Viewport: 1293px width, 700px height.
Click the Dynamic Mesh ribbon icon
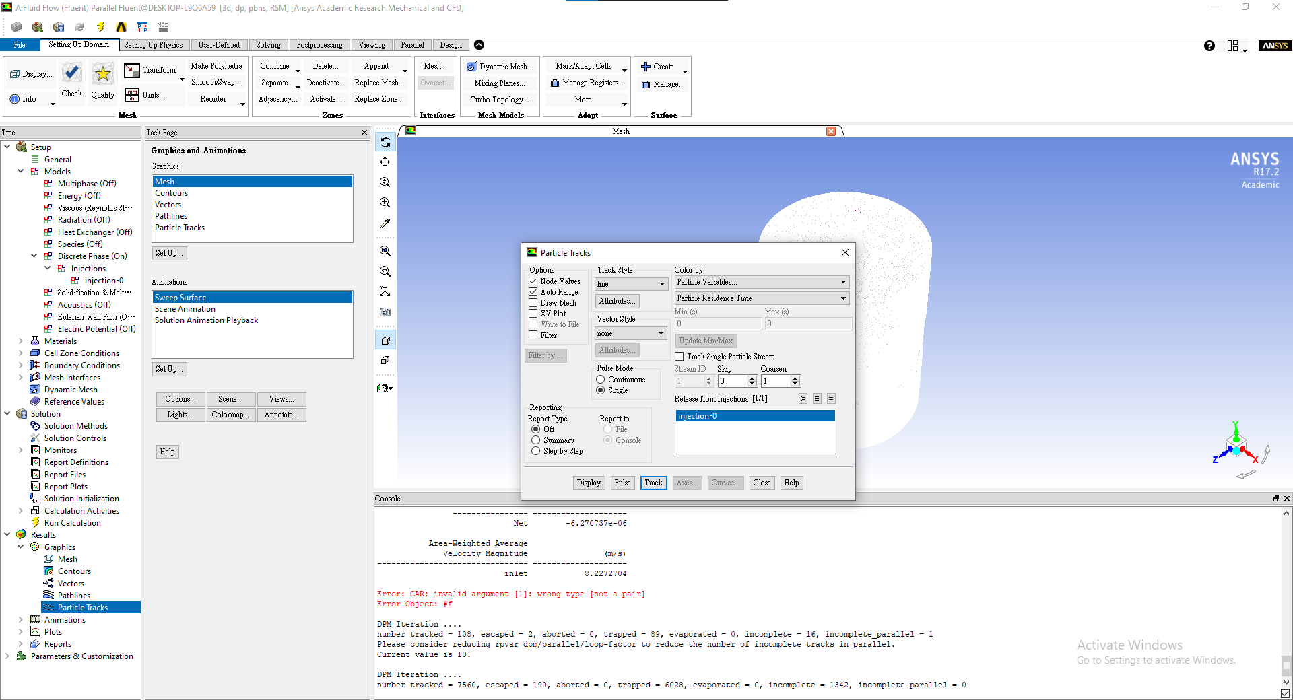coord(471,67)
